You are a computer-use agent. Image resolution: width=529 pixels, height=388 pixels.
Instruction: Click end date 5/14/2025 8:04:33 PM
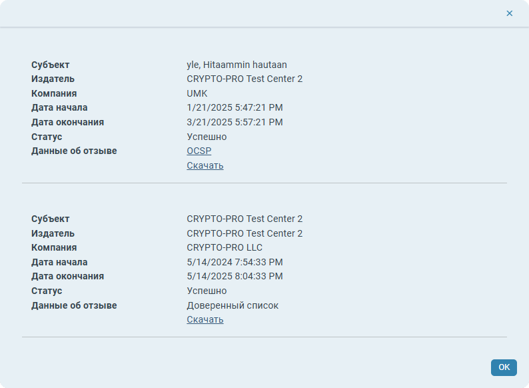pyautogui.click(x=235, y=276)
